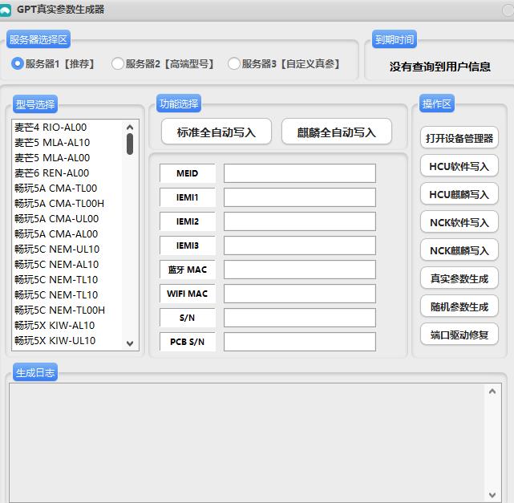The height and width of the screenshot is (503, 514).
Task: Generate real parameters with 真实参数生成
Action: tap(459, 278)
